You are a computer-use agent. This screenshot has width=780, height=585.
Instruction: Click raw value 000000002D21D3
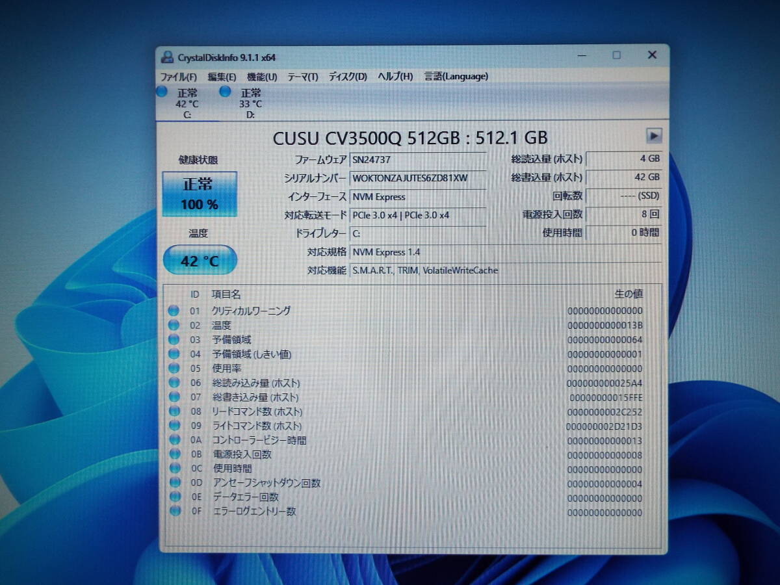(604, 426)
